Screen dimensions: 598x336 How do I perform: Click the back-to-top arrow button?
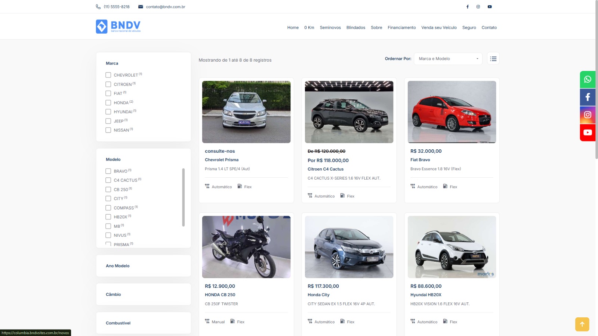point(582,324)
